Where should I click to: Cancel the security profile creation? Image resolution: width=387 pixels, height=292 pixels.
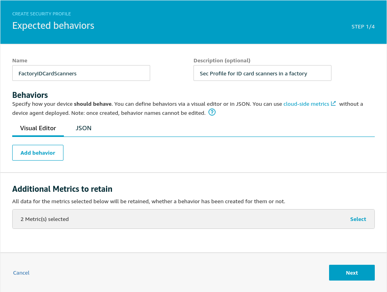pos(21,273)
